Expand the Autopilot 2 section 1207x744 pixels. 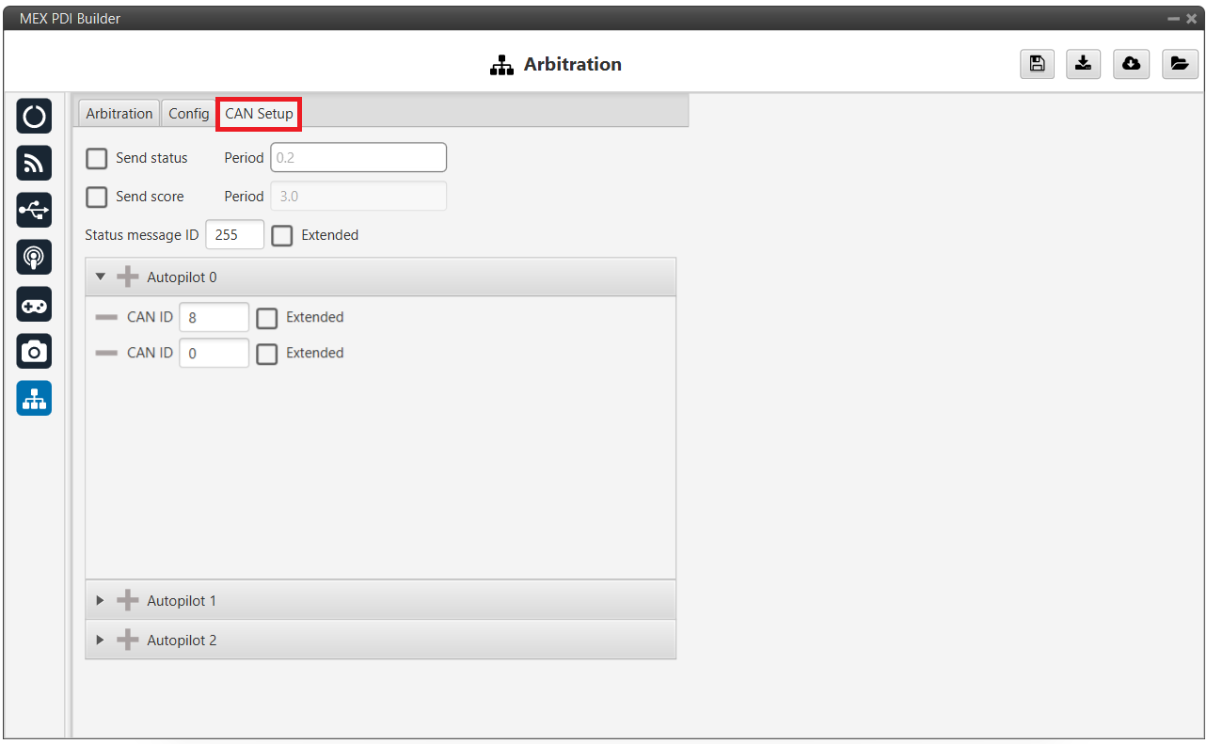click(101, 641)
